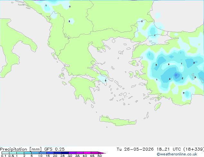This screenshot has height=157, width=204.
Task: Click the 20–25 mm dark blue swatch
Action: (x=58, y=153)
